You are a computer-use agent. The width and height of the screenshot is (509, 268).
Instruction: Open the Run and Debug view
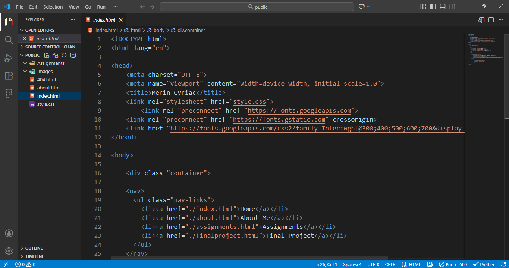8,58
